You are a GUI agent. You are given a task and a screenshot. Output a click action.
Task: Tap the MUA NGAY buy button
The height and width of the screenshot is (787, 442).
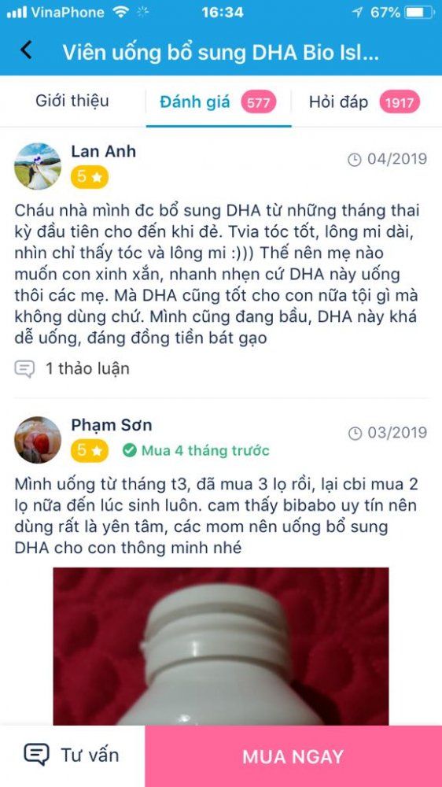[293, 756]
